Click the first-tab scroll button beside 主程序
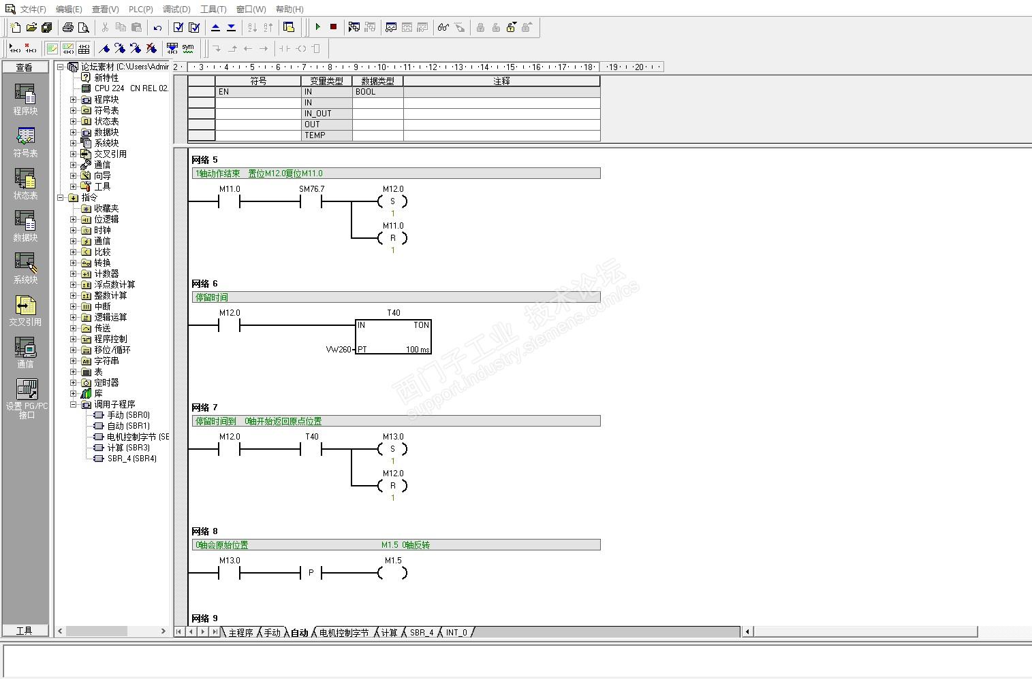Image resolution: width=1032 pixels, height=679 pixels. (179, 632)
